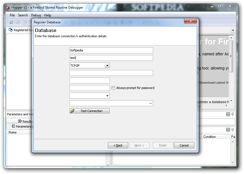Open the empty combo box below password
The width and height of the screenshot is (244, 174).
click(107, 96)
